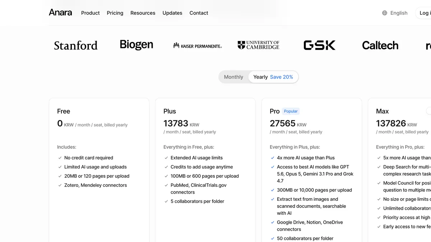
Task: Click "Google Drive, Notion, OneDrive connectors"
Action: pyautogui.click(x=310, y=226)
